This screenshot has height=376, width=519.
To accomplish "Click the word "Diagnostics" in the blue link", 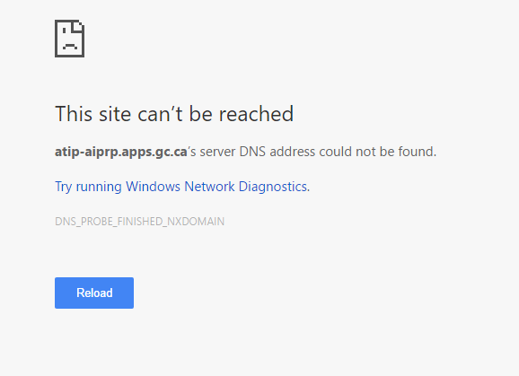I will point(273,187).
